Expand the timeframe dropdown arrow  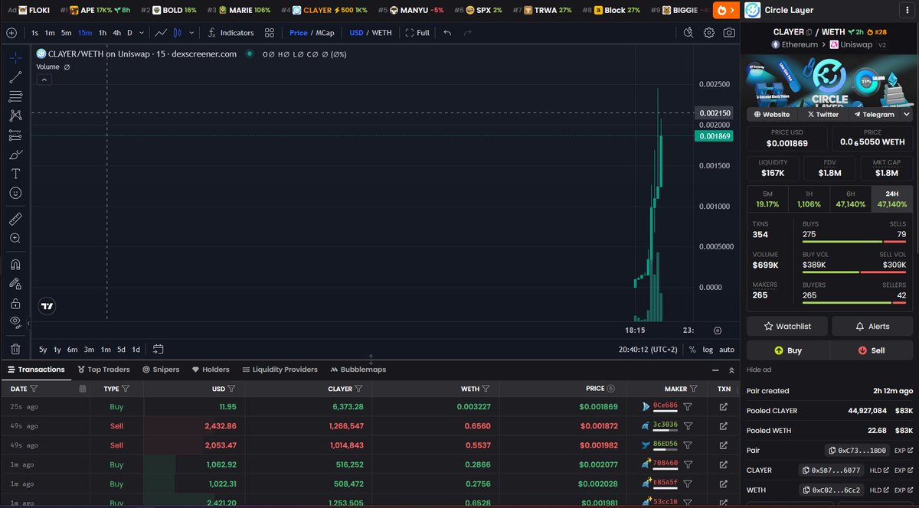click(x=142, y=33)
